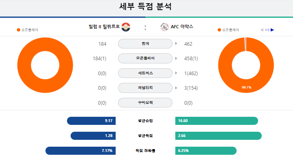Click right orange 오픈플레이 legend dot
Screen dimensions: 293x158
[x=220, y=30]
